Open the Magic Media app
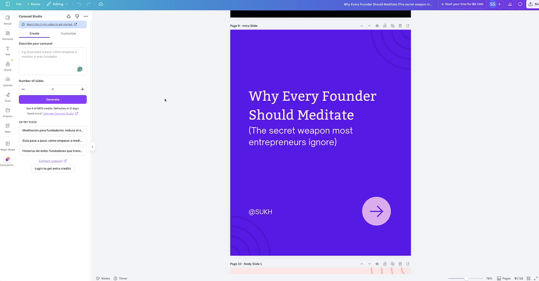The width and height of the screenshot is (539, 281). [8, 146]
